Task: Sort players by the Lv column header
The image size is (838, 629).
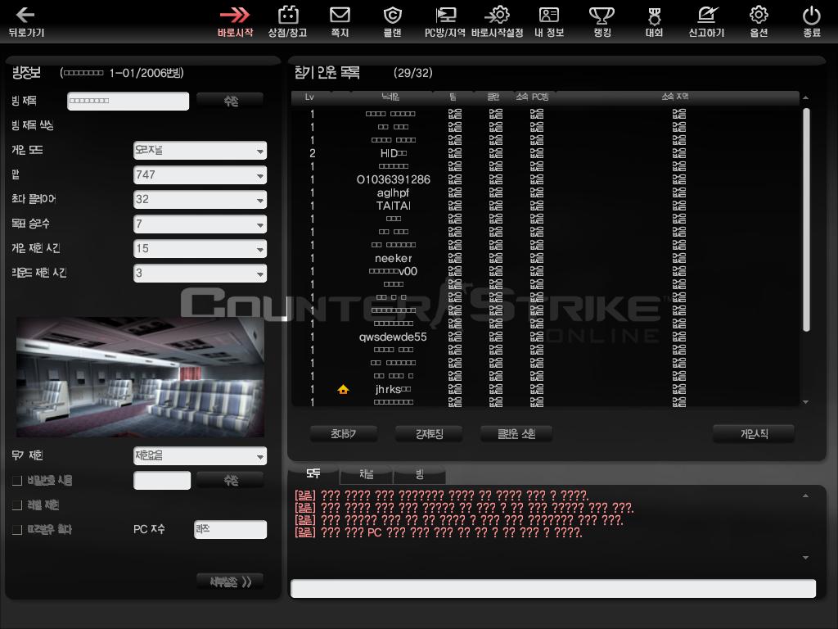Action: [309, 97]
